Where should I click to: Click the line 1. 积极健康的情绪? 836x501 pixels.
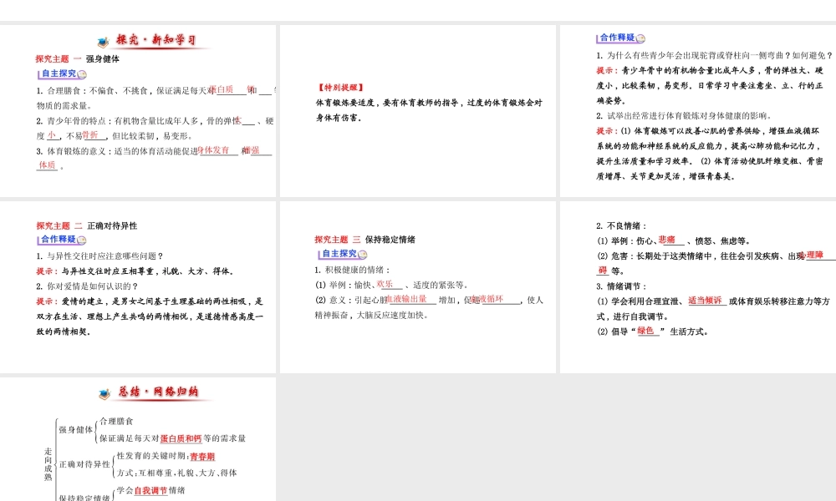(x=353, y=270)
